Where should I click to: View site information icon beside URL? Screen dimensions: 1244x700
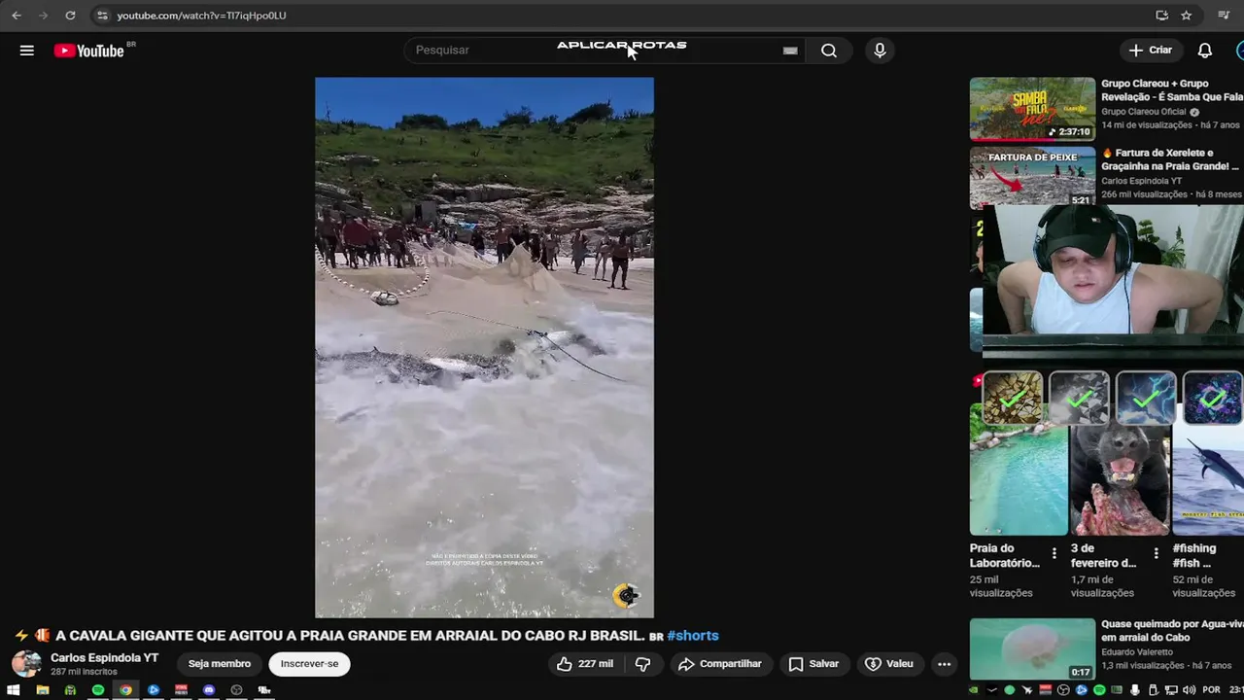103,16
